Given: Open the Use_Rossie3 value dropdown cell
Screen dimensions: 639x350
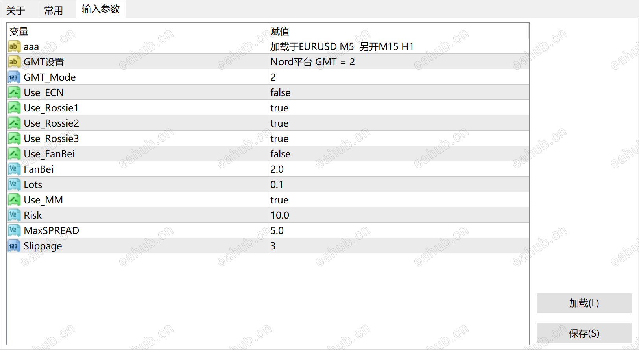Looking at the screenshot, I should (397, 138).
